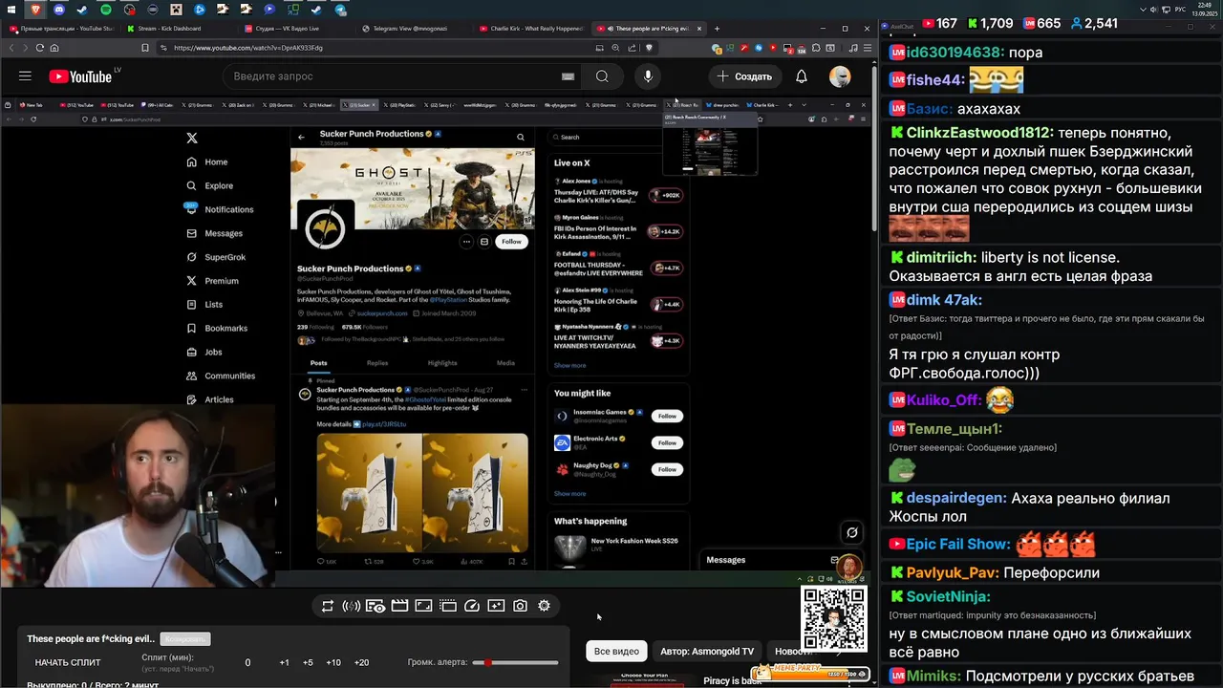Image resolution: width=1223 pixels, height=688 pixels.
Task: Open on-screen keyboard icon in search box
Action: [x=568, y=76]
